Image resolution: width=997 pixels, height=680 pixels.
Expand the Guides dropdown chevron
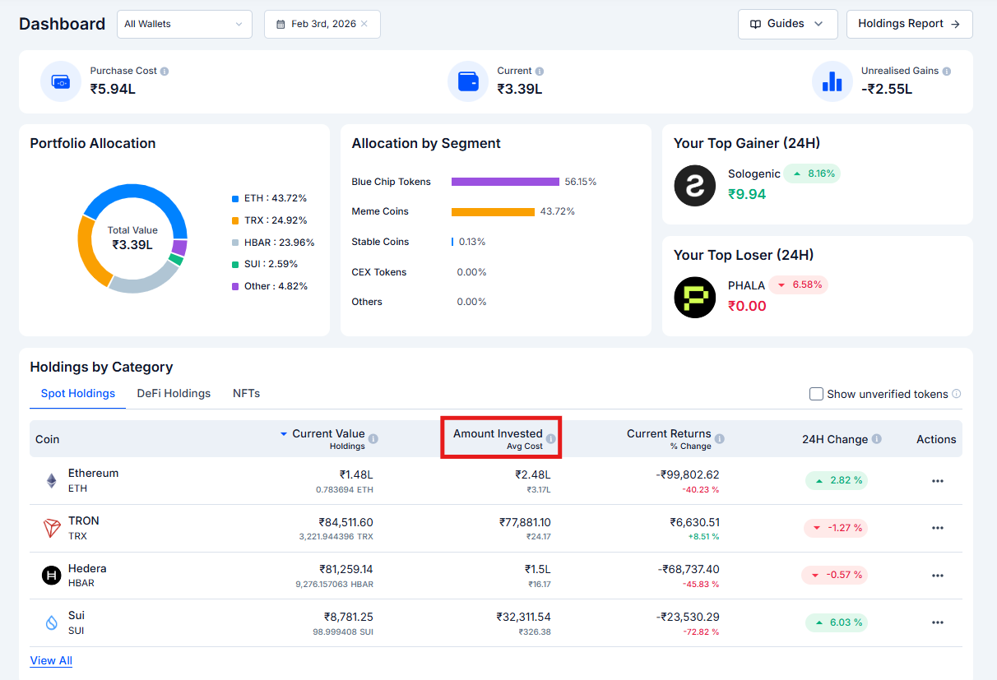click(818, 24)
